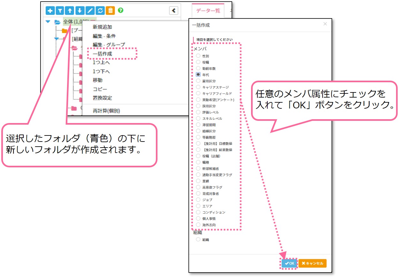
Task: Collapse the left panel with chevron button
Action: (x=173, y=11)
